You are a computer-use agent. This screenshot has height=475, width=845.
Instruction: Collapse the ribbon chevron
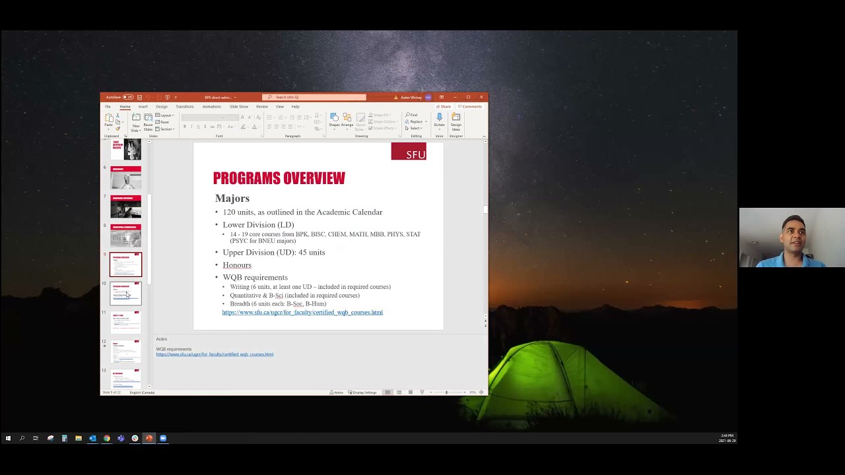[x=484, y=137]
